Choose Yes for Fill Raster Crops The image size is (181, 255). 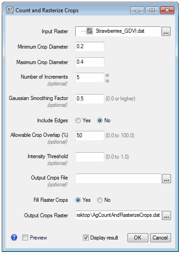pyautogui.click(x=78, y=200)
